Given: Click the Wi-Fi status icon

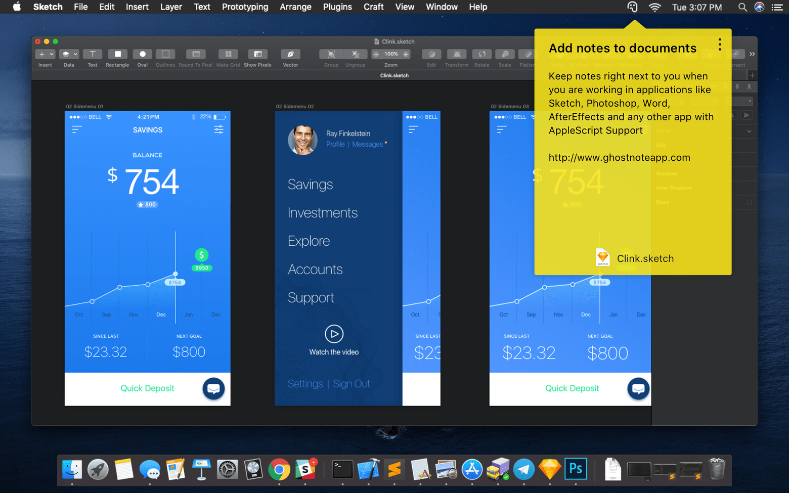Looking at the screenshot, I should point(655,7).
